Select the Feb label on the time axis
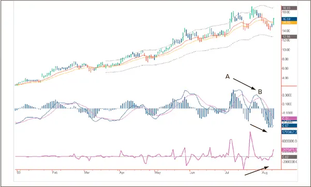Screen dimensions: 311x187 [x=55, y=172]
